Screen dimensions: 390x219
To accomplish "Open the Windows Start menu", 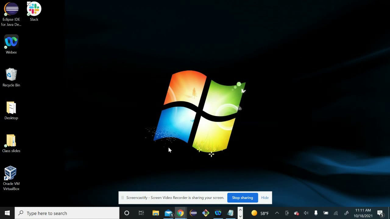I will coord(7,213).
